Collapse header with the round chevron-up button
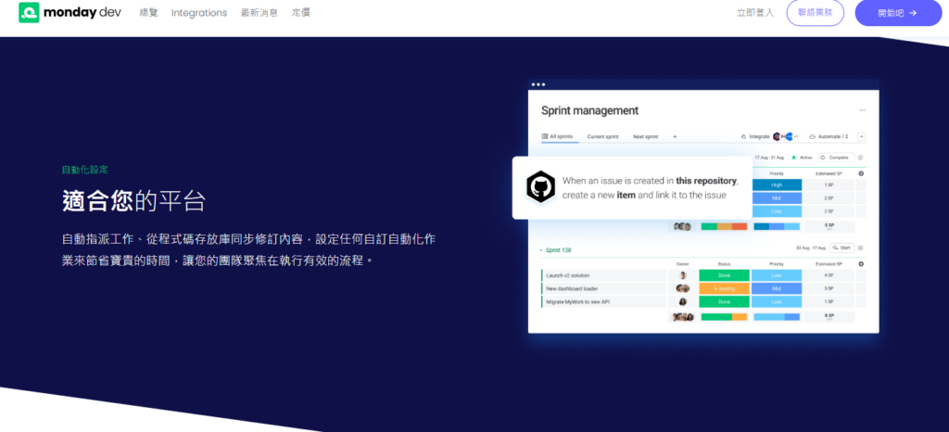 click(x=861, y=137)
